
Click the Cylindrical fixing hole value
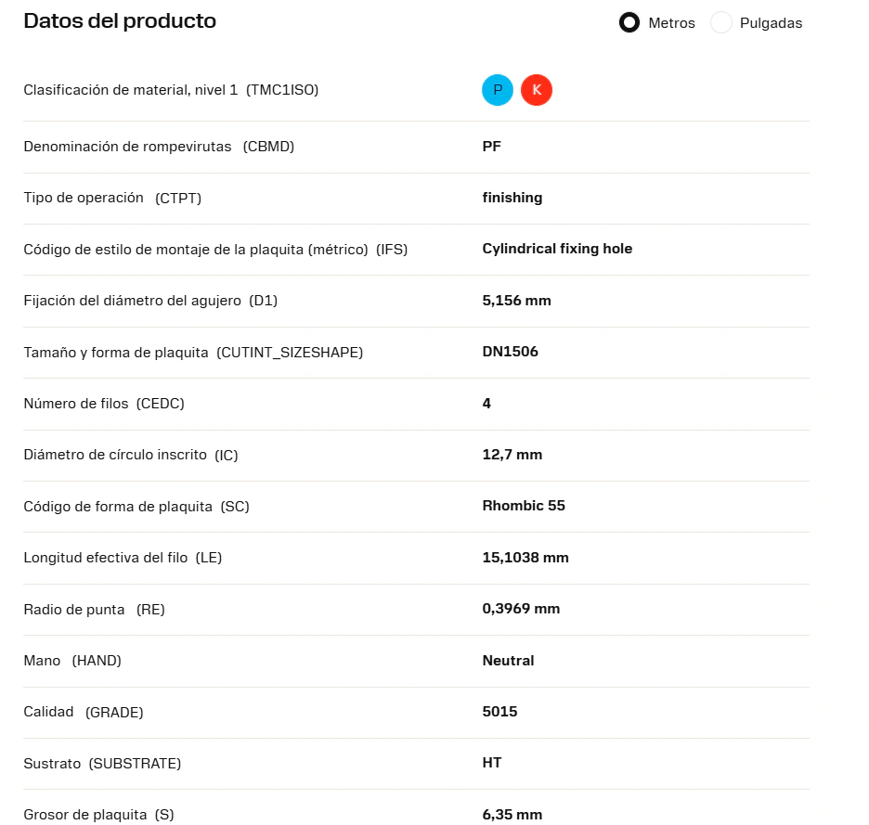(x=557, y=249)
